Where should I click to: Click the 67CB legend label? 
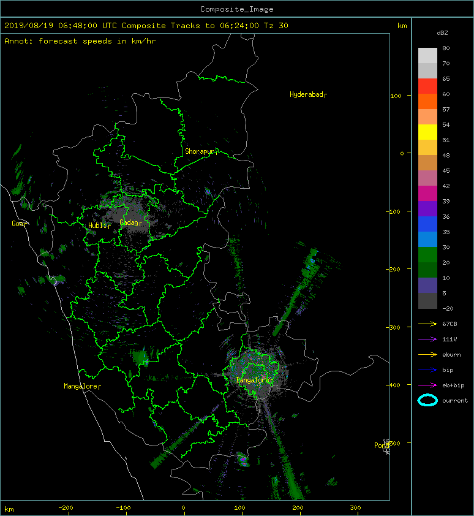coord(450,324)
